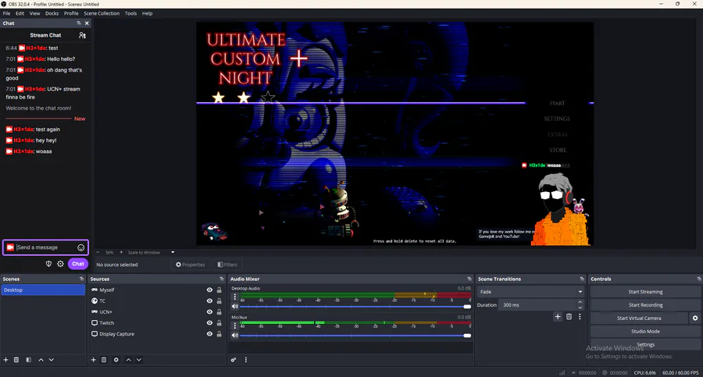Open the Scene Collection menu
Image resolution: width=703 pixels, height=377 pixels.
(102, 13)
